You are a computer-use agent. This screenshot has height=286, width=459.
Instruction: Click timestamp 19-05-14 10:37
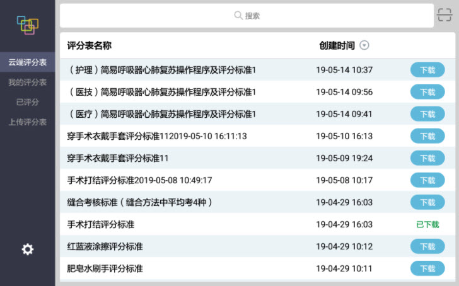click(x=344, y=70)
